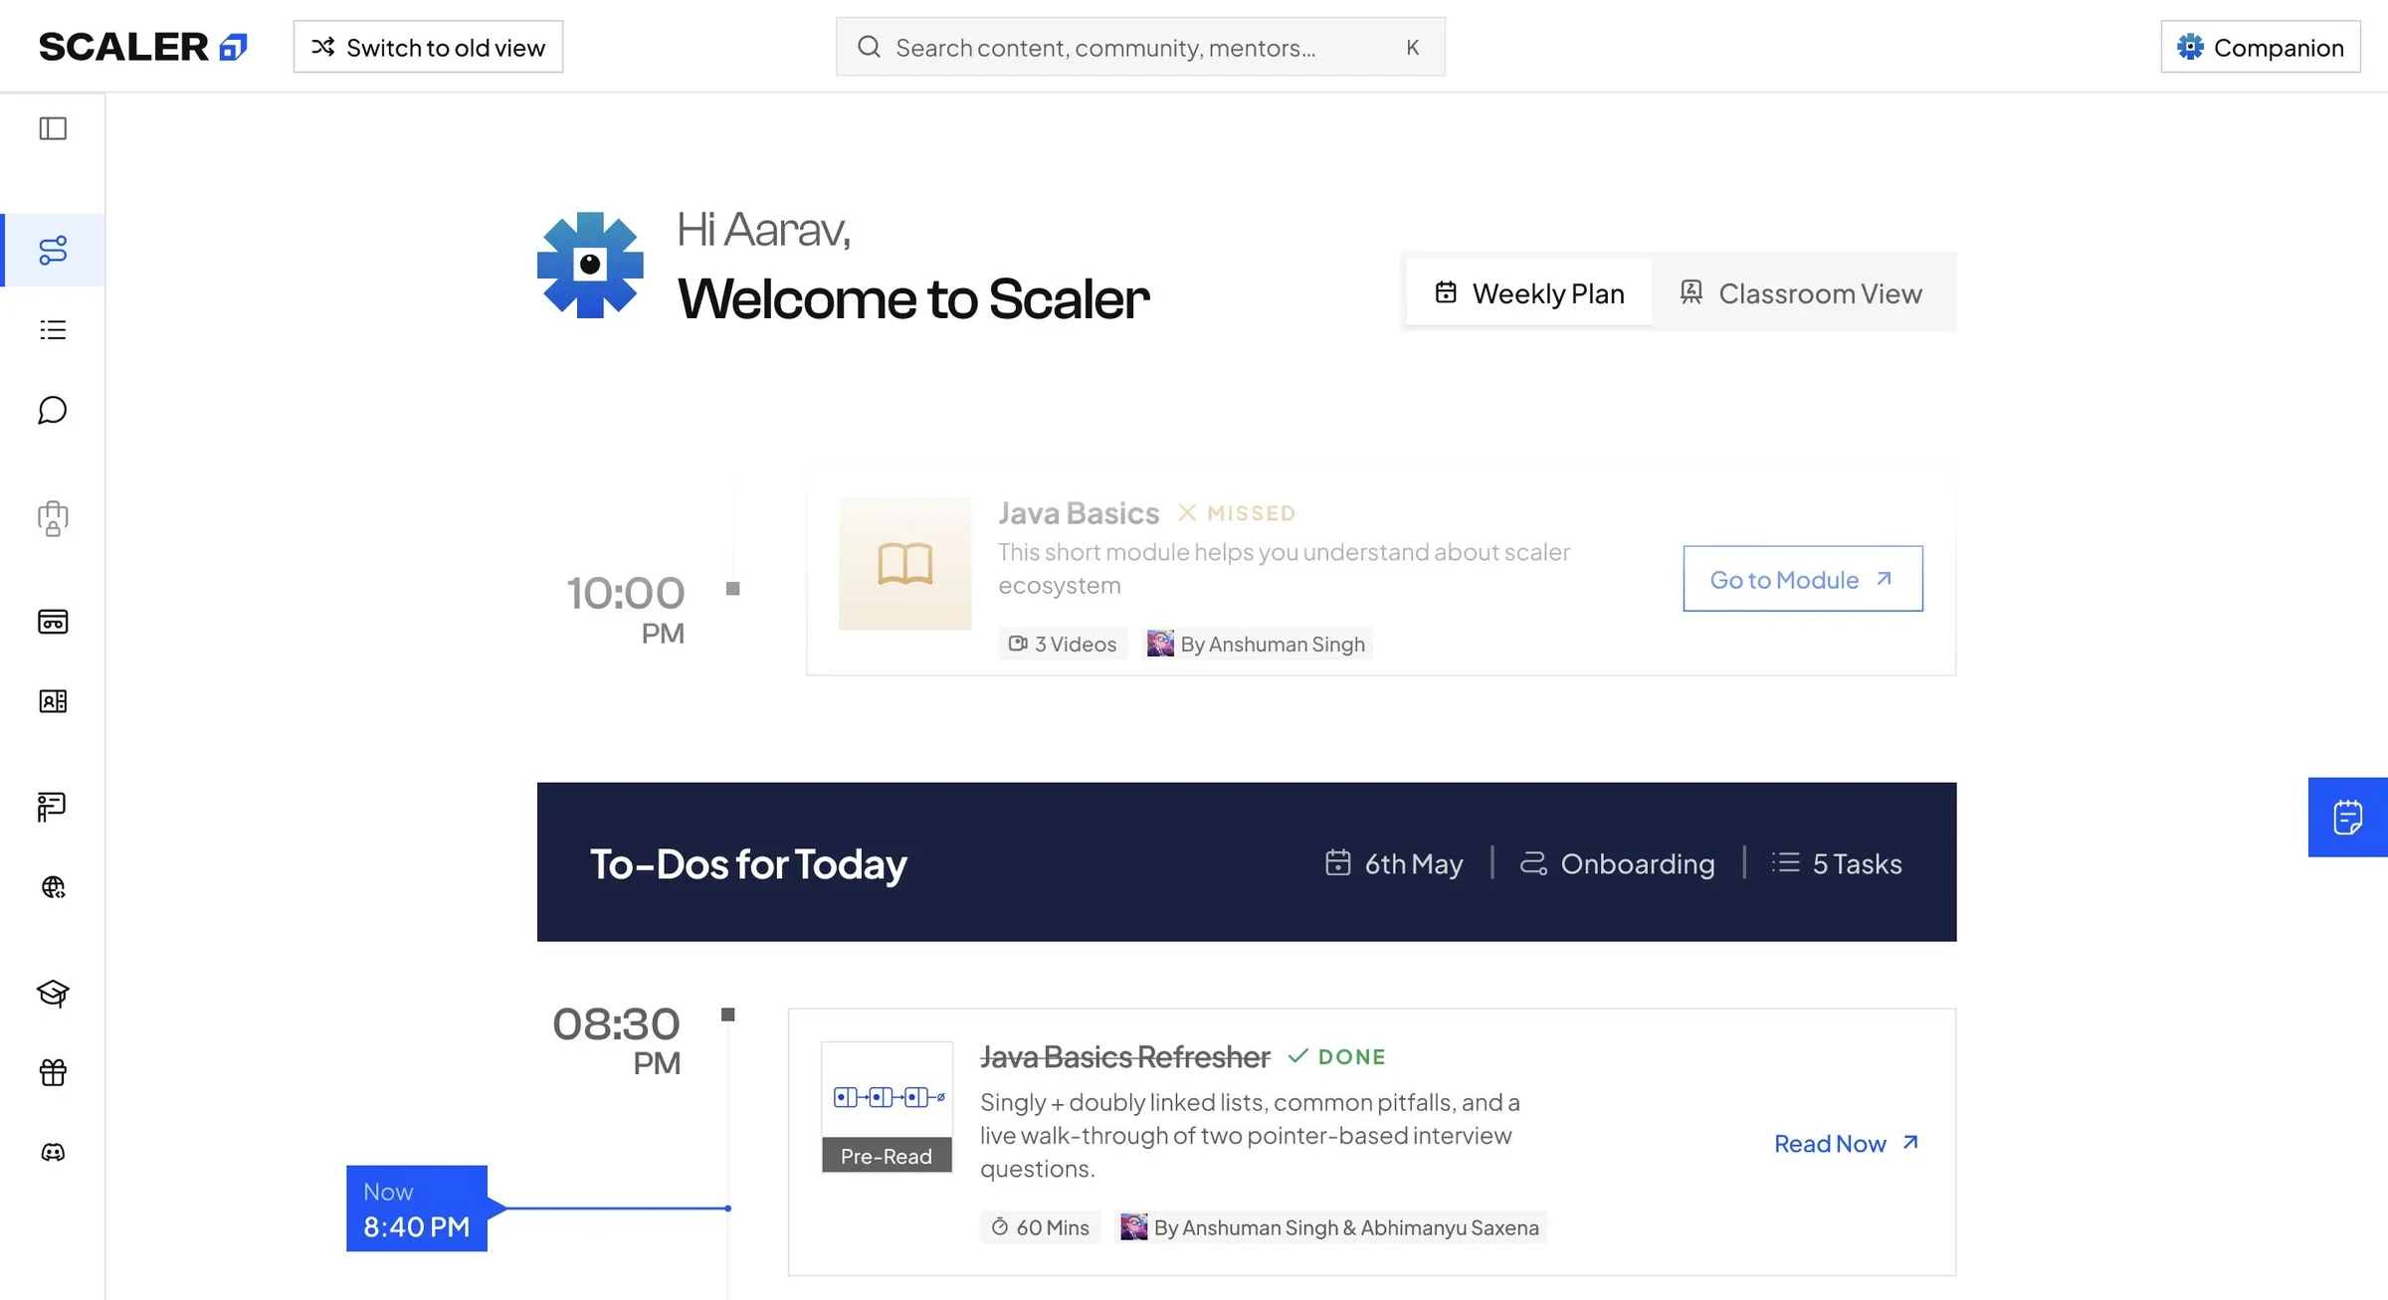The width and height of the screenshot is (2388, 1300).
Task: Open the list icon in sidebar
Action: point(53,330)
